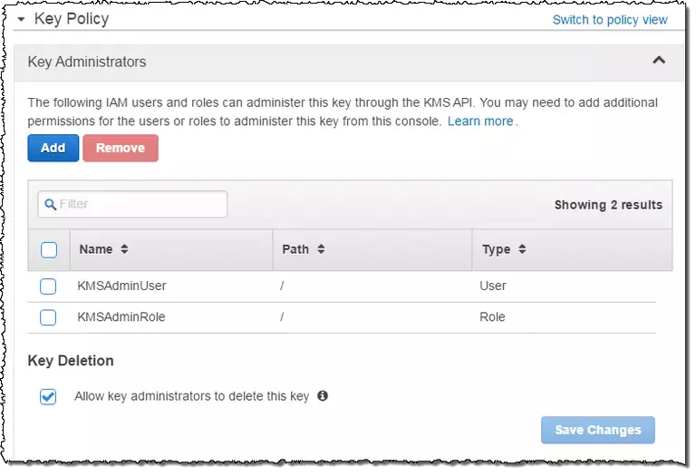Tick the KMSAdminRole row checkbox
Screen dimensions: 696x476
pos(49,317)
